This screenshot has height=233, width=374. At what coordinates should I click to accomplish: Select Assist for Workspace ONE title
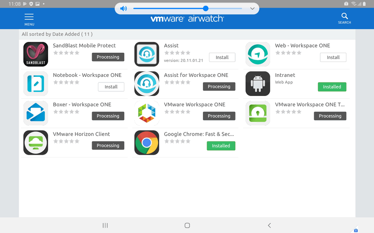click(x=196, y=75)
